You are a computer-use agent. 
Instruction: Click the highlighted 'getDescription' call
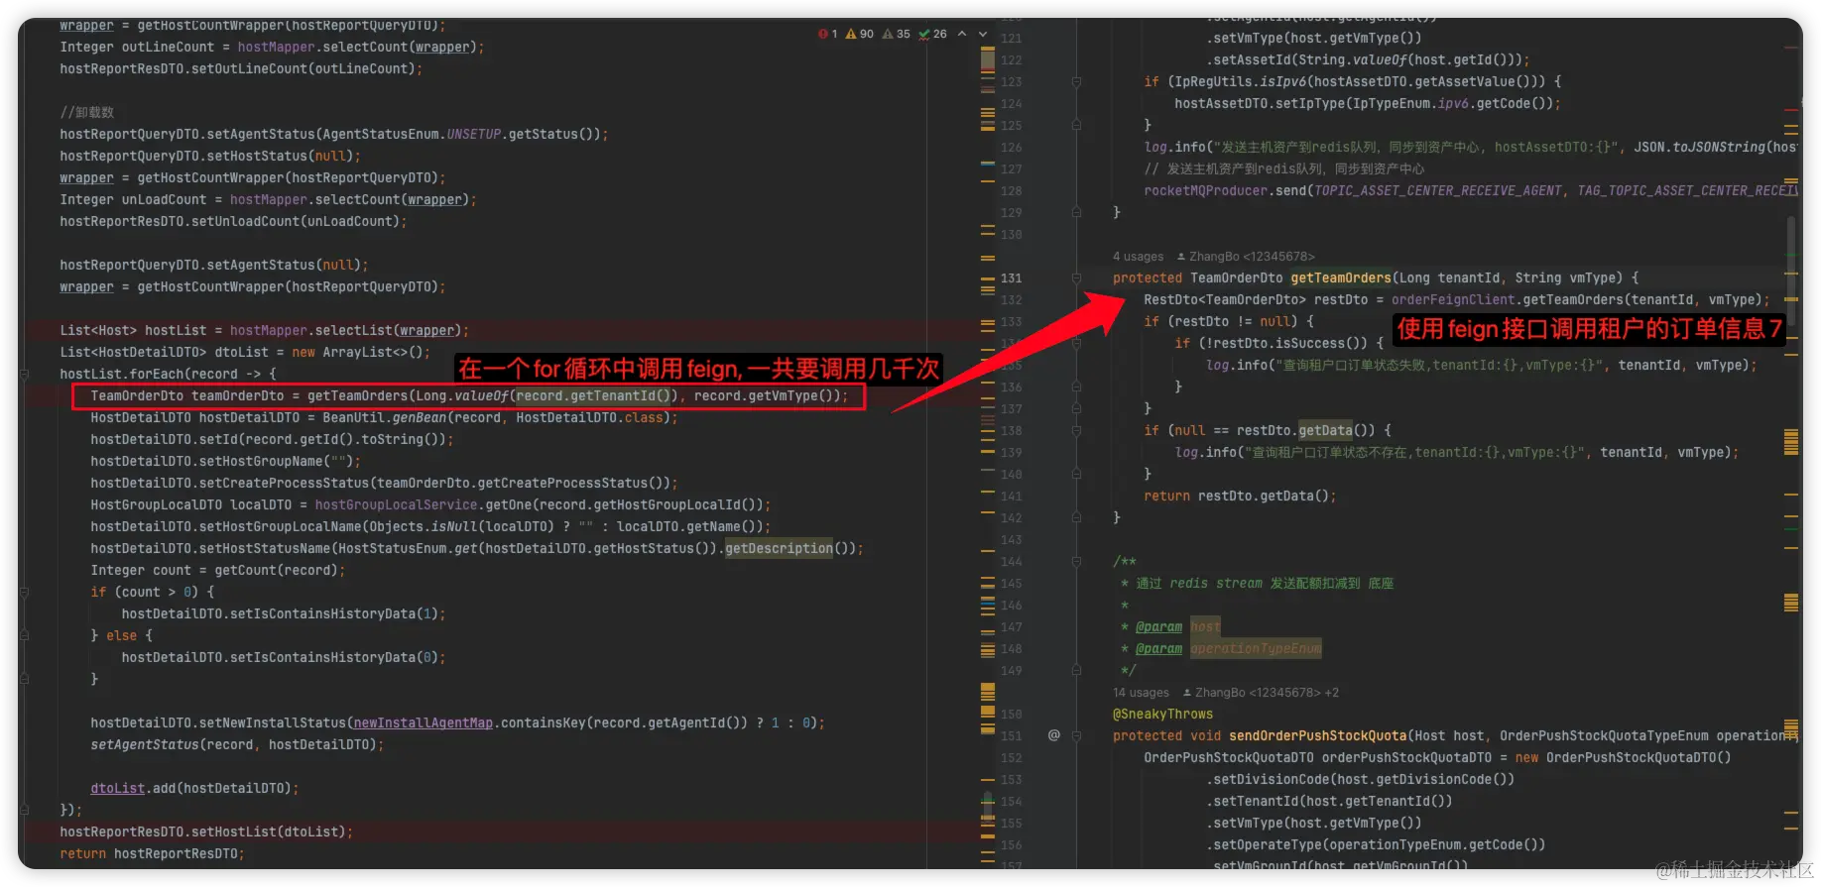(x=779, y=549)
